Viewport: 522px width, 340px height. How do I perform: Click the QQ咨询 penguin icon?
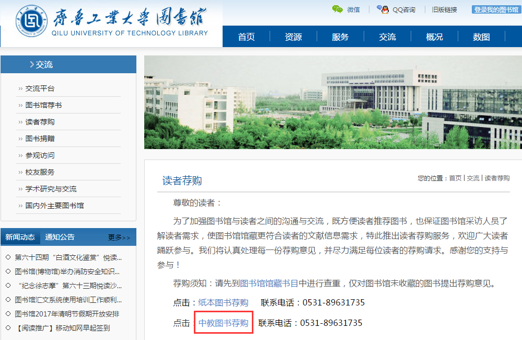click(x=382, y=9)
